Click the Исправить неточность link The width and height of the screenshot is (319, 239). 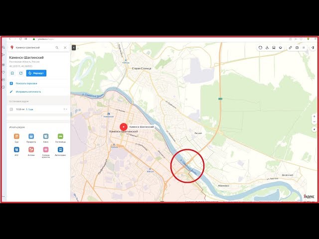coord(28,92)
